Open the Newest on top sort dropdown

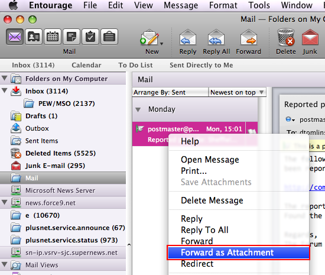coord(237,92)
